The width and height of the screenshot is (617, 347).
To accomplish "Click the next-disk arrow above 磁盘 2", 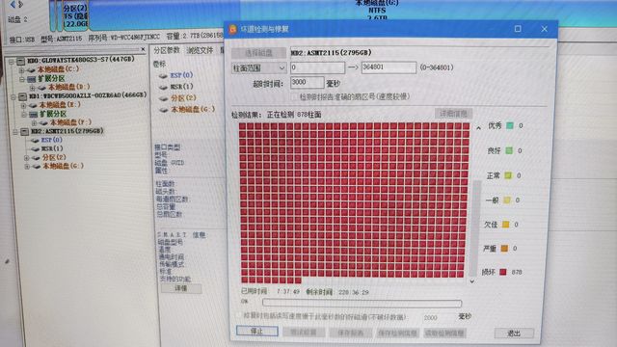I will pyautogui.click(x=21, y=4).
